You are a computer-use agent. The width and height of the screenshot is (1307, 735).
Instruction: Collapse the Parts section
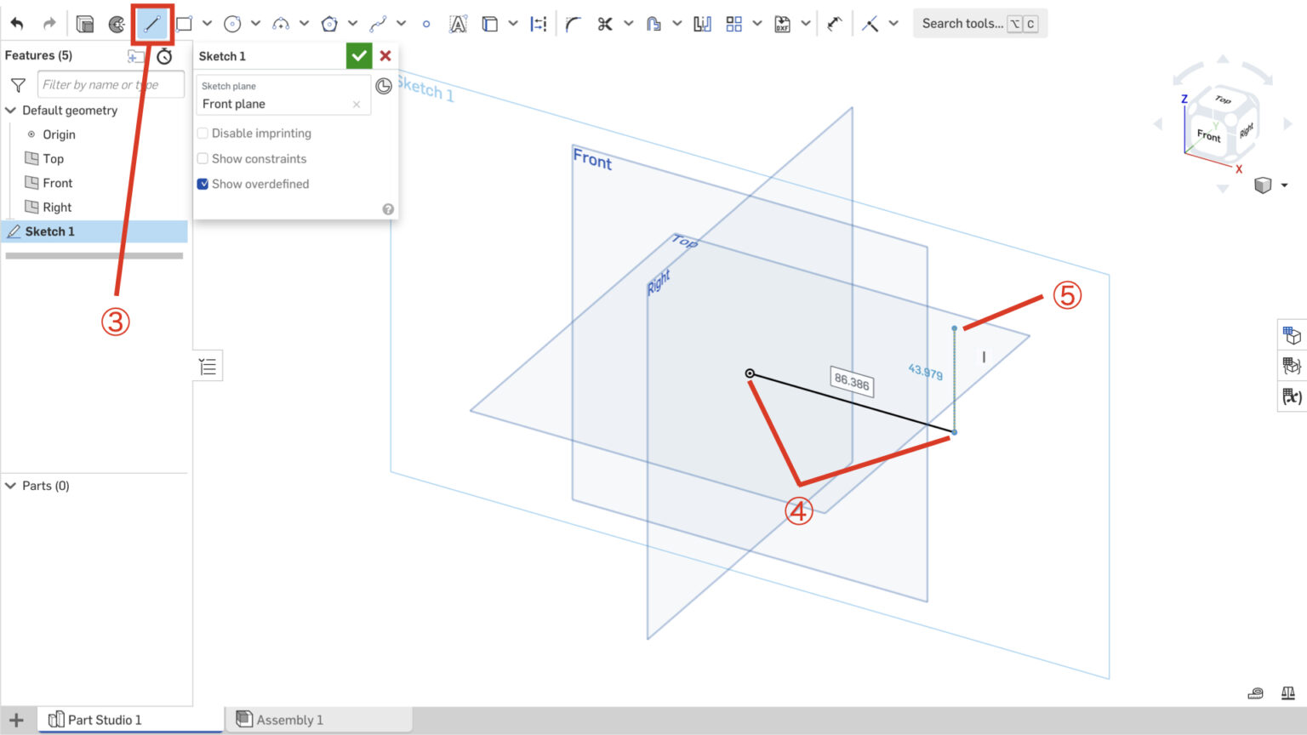click(x=11, y=486)
